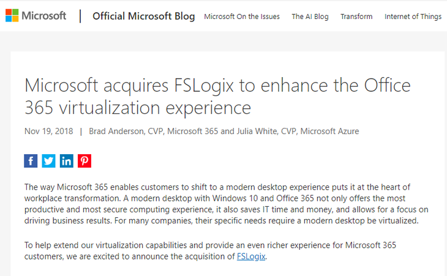Select the Transform nav item

[x=356, y=17]
